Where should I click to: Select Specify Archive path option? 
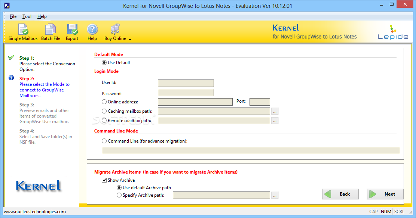(x=119, y=195)
